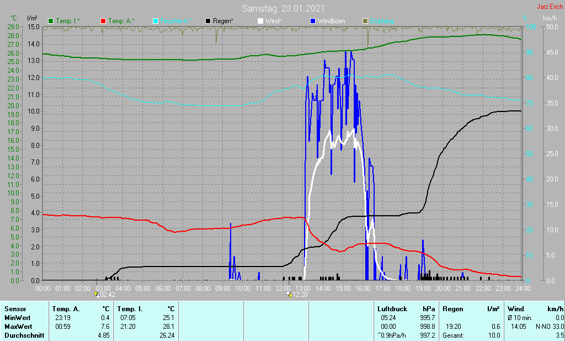
Task: Click the white Wind legend swatch
Action: pos(260,21)
